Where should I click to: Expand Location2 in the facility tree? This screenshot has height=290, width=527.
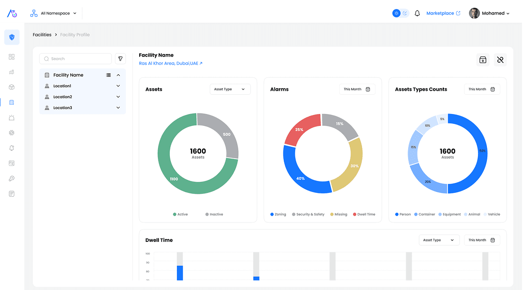coord(118,97)
